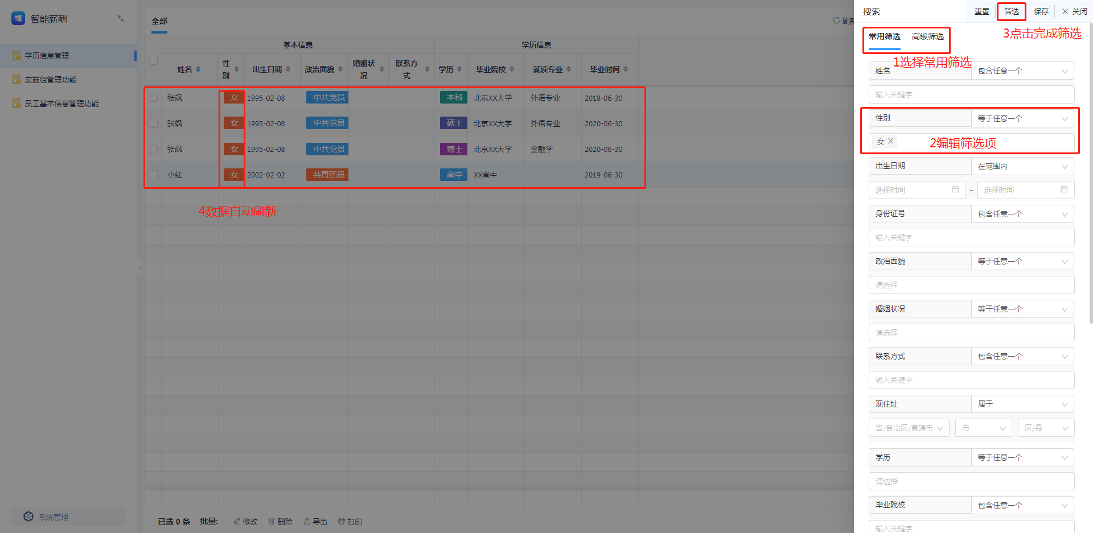Open calendar for end 选择时间 field

click(1065, 189)
